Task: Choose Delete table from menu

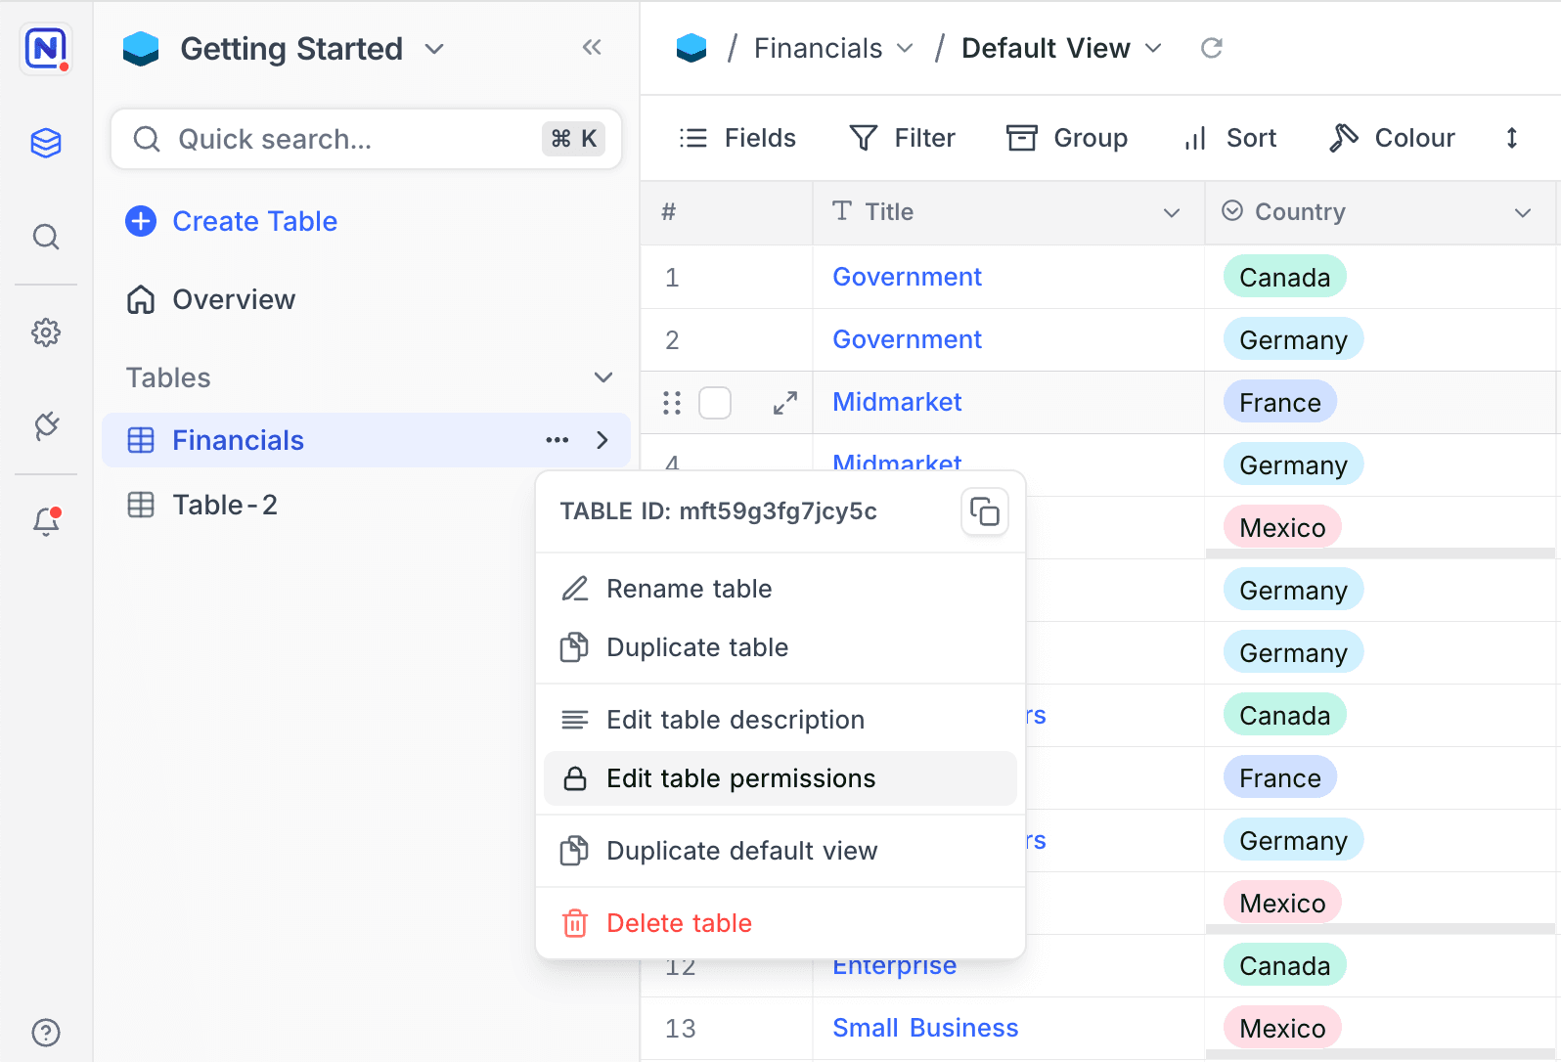Action: pyautogui.click(x=679, y=923)
